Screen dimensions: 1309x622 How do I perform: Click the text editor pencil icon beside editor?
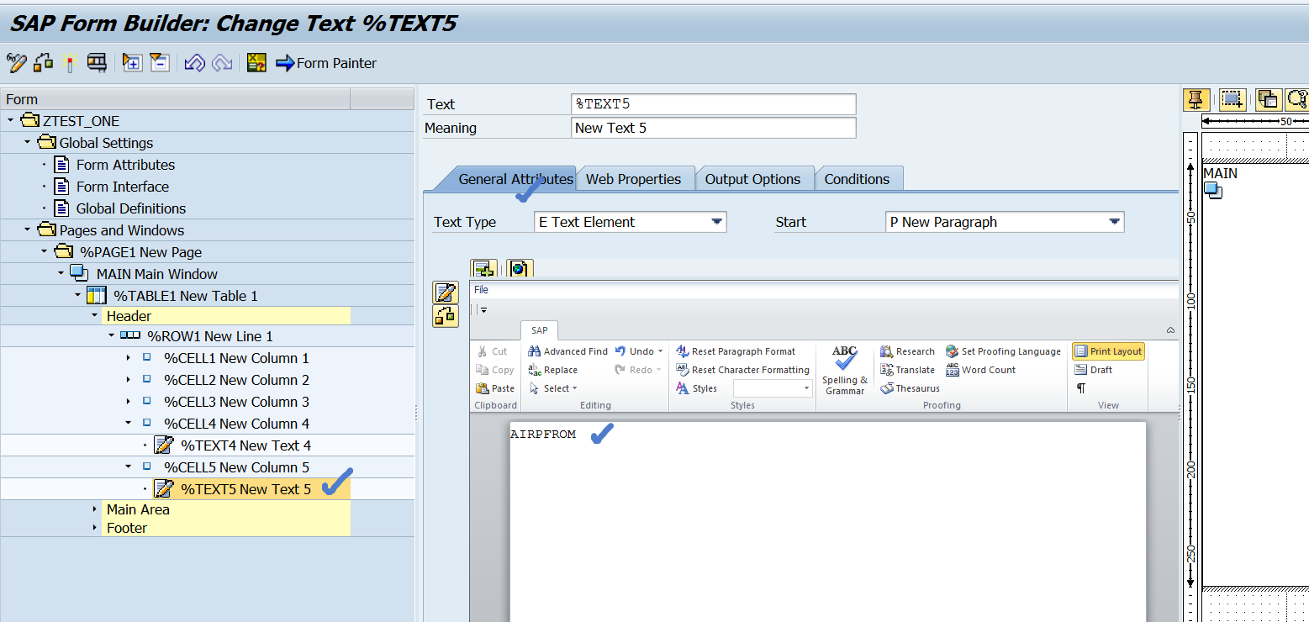[445, 293]
